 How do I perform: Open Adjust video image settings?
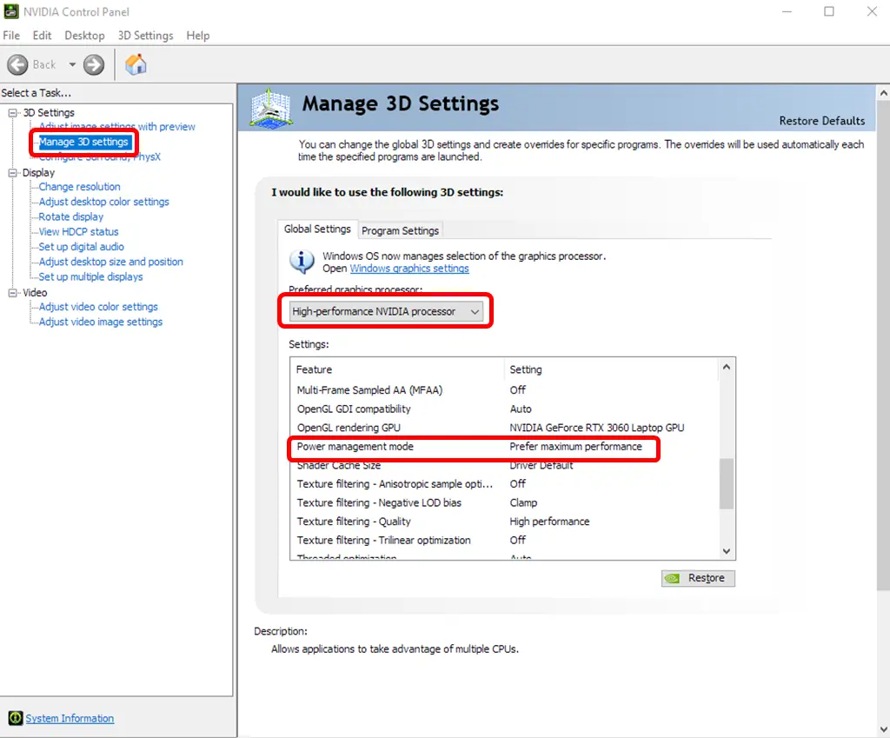pos(101,322)
